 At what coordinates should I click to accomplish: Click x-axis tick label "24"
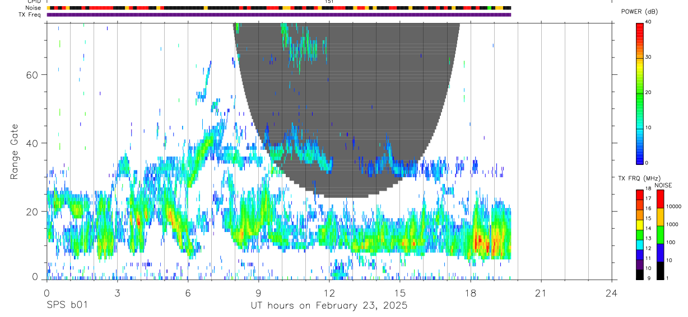[x=612, y=292]
